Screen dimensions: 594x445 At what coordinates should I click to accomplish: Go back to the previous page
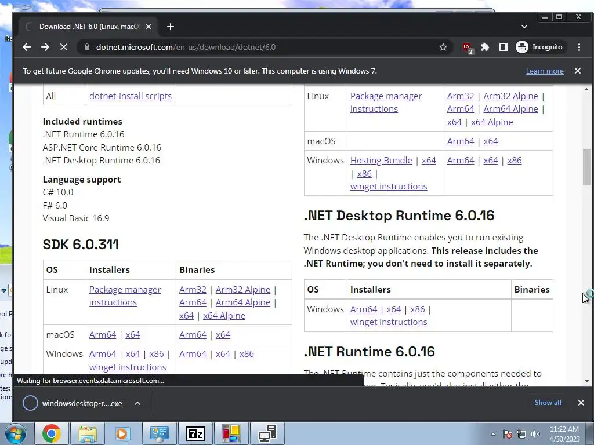[27, 47]
